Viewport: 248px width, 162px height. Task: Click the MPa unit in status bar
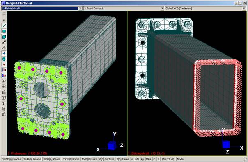tap(148, 159)
